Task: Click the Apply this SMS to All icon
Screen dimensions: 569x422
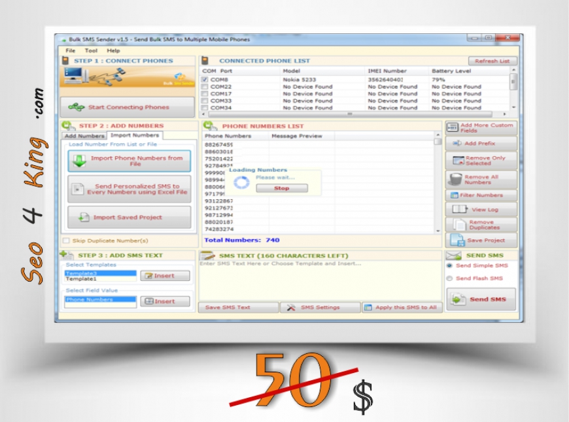Action: click(x=368, y=308)
